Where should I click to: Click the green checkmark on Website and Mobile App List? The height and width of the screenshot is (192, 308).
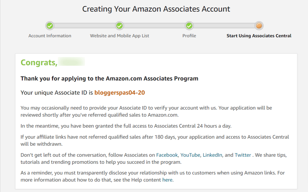119,25
